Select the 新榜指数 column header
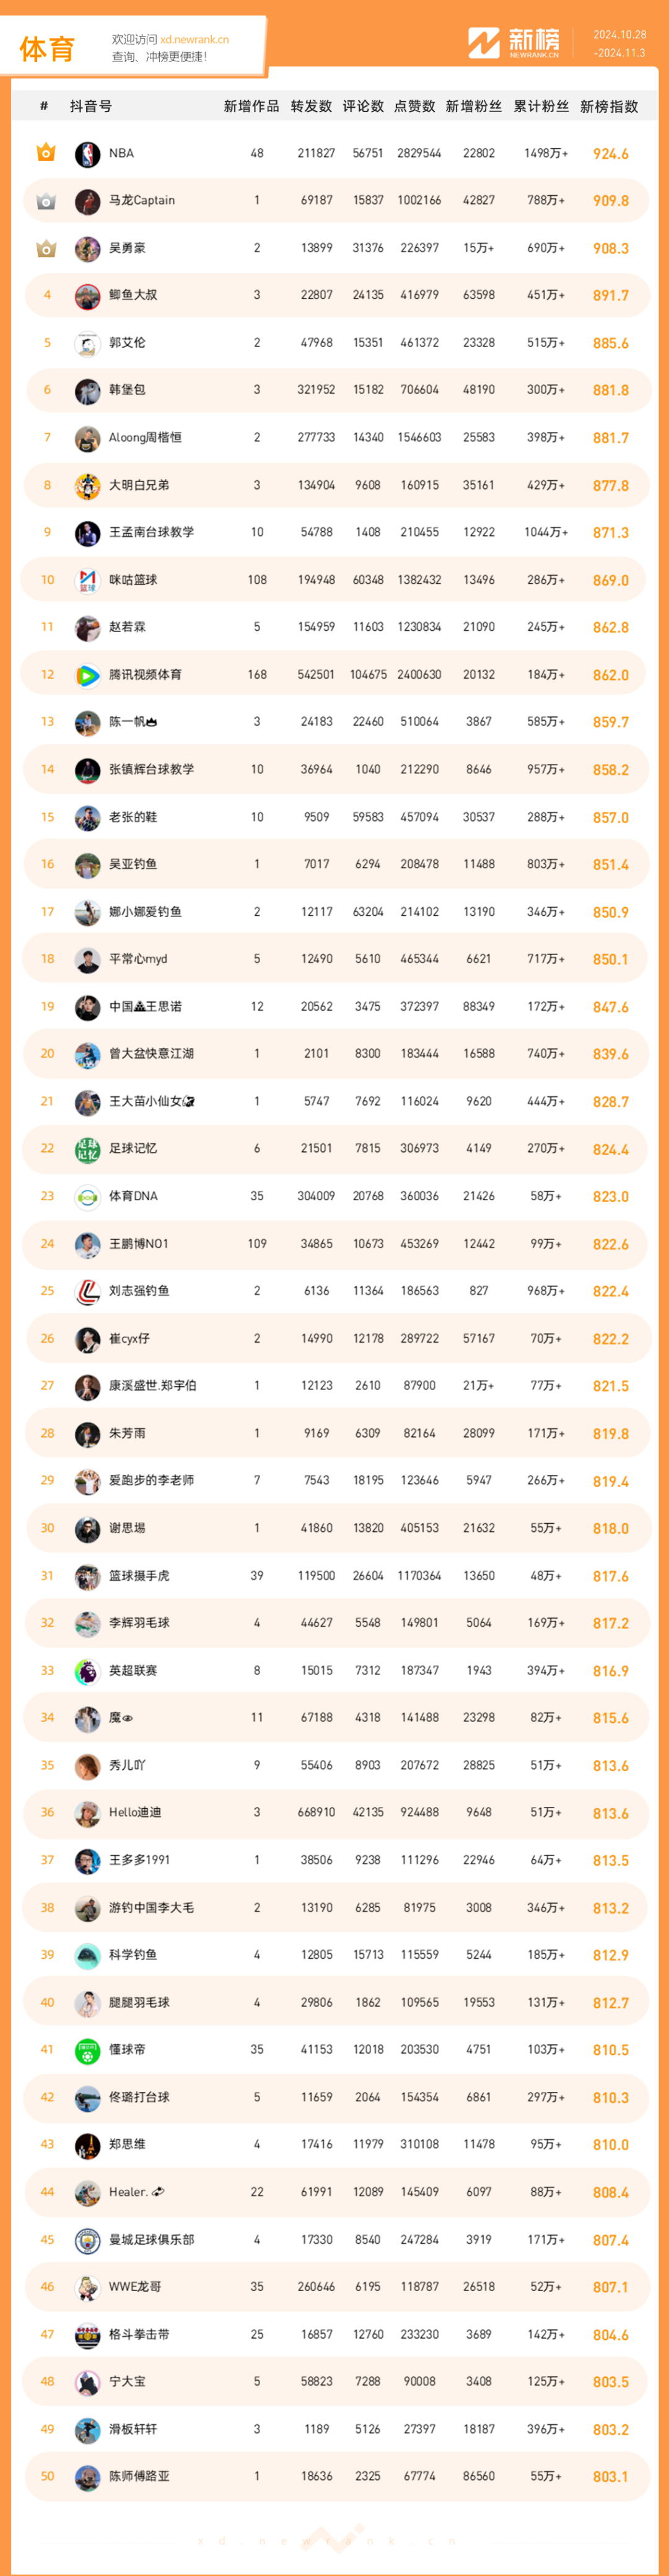Image resolution: width=669 pixels, height=2576 pixels. 609,107
